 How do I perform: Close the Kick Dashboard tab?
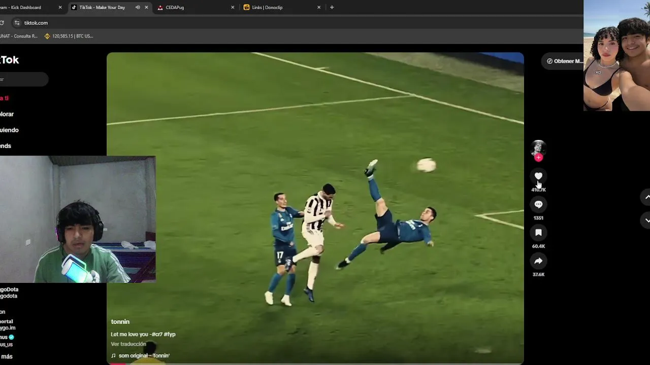[60, 8]
